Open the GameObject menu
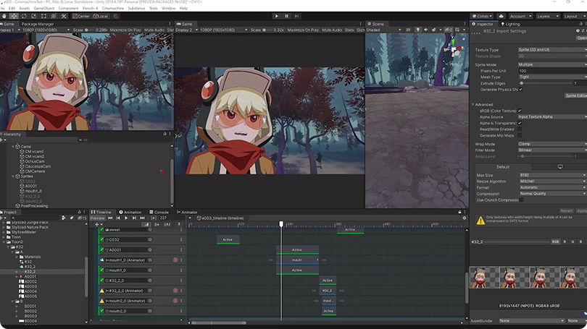587x329 pixels. pyautogui.click(x=43, y=8)
